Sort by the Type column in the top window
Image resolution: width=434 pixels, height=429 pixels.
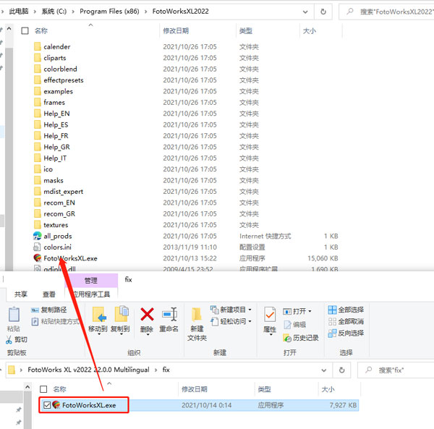[x=246, y=30]
